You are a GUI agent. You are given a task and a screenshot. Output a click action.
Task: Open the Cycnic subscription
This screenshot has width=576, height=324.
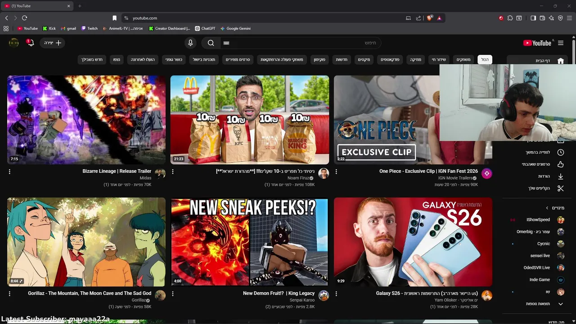pos(537,243)
